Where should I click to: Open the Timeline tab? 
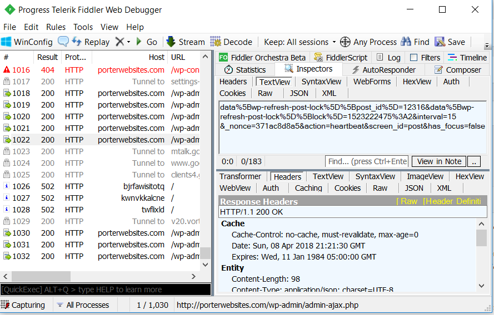pyautogui.click(x=467, y=58)
